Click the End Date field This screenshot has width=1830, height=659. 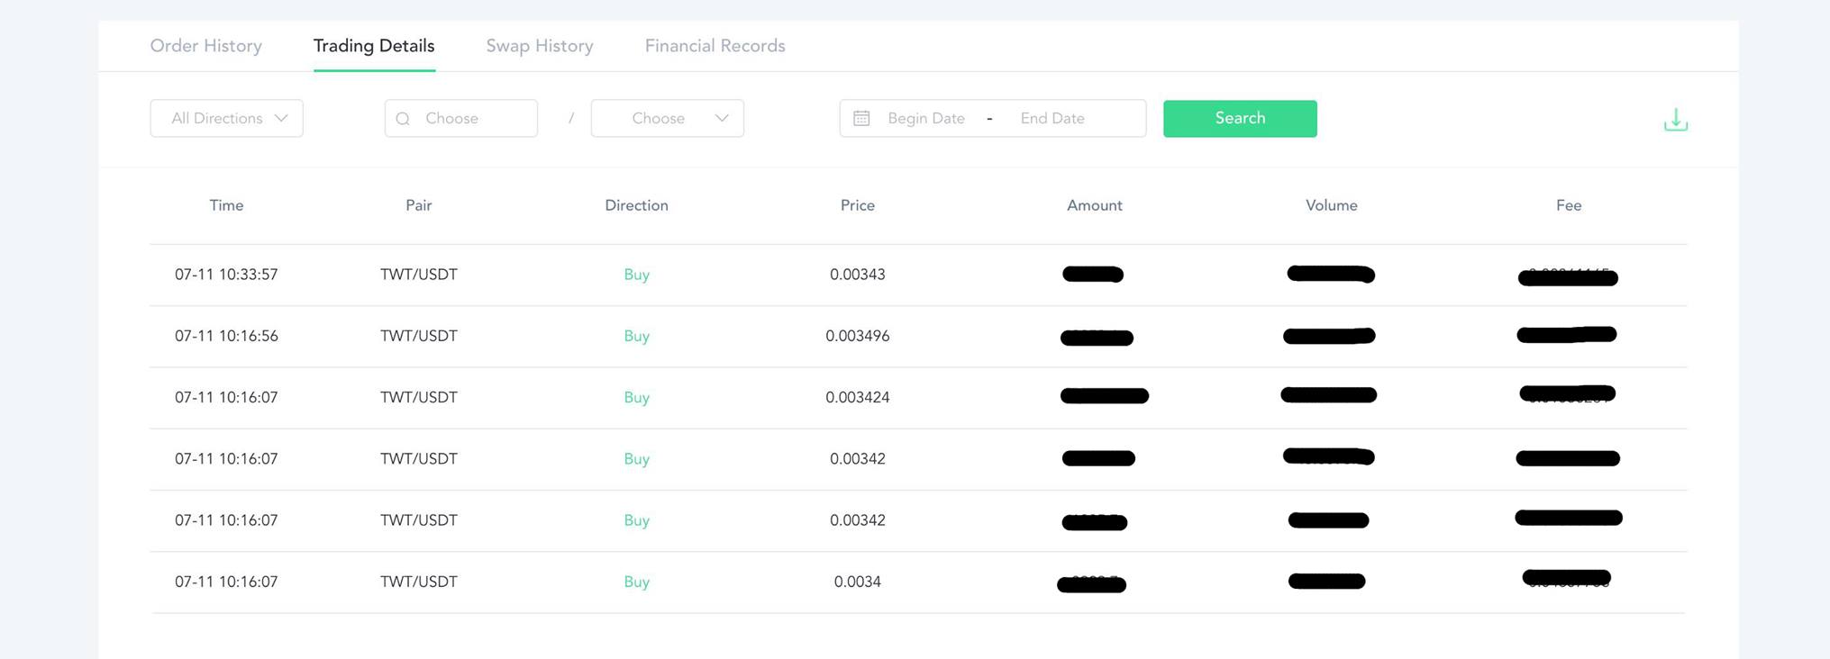pos(1052,119)
